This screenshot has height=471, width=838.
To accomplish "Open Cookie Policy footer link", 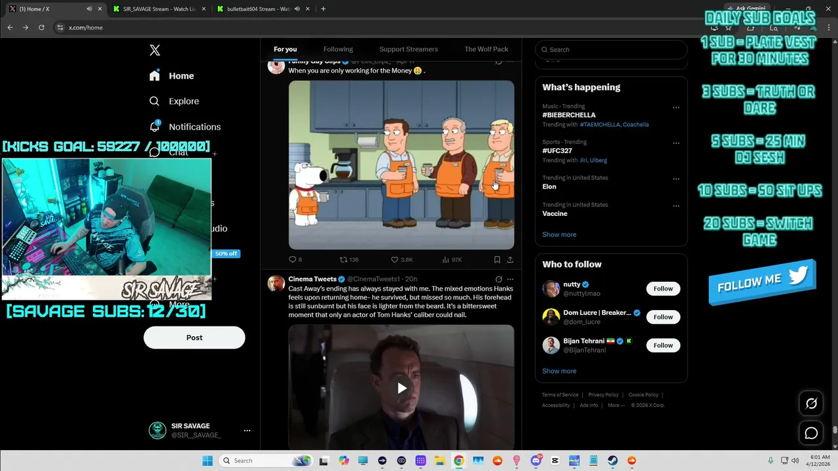I will tap(644, 395).
